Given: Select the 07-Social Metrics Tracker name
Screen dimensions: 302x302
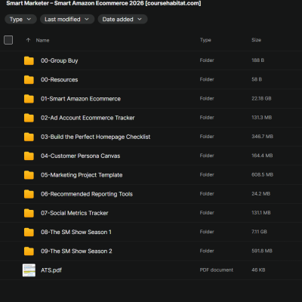Looking at the screenshot, I should coord(75,213).
